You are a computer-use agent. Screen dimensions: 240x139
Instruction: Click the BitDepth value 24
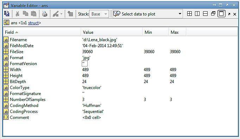84,82
